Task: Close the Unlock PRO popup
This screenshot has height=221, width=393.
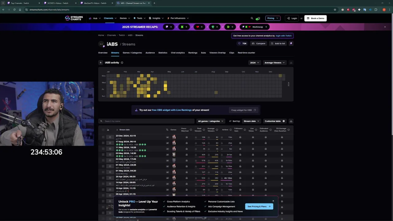Action: (x=273, y=201)
